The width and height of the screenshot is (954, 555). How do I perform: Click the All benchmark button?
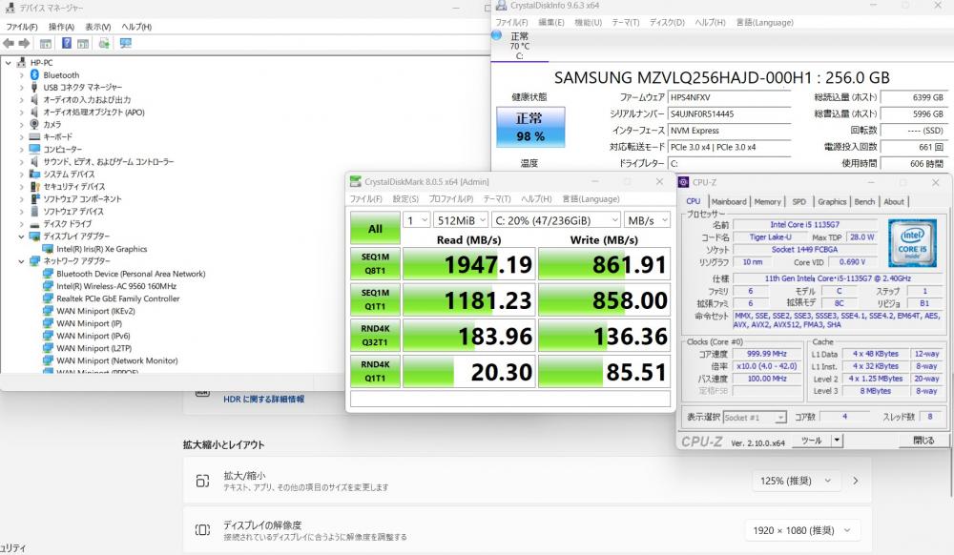(x=375, y=229)
